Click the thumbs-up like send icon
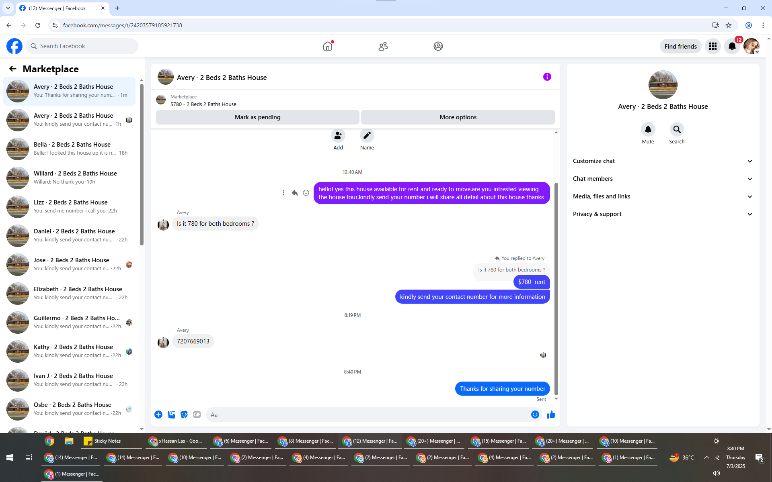 551,415
